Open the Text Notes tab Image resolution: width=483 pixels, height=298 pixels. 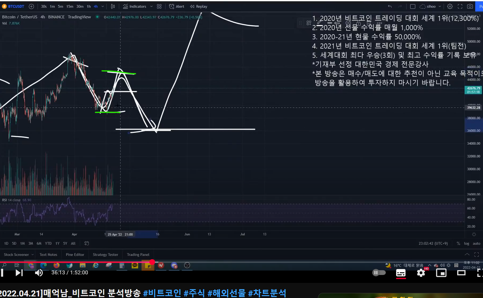point(49,254)
